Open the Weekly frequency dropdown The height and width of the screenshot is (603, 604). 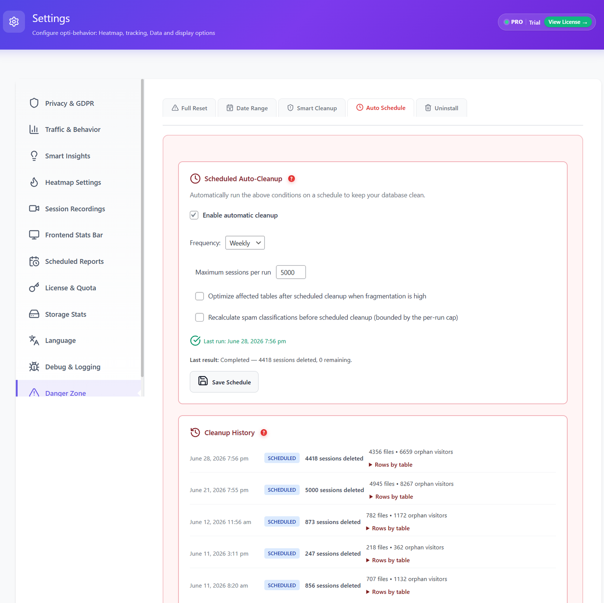pos(245,243)
